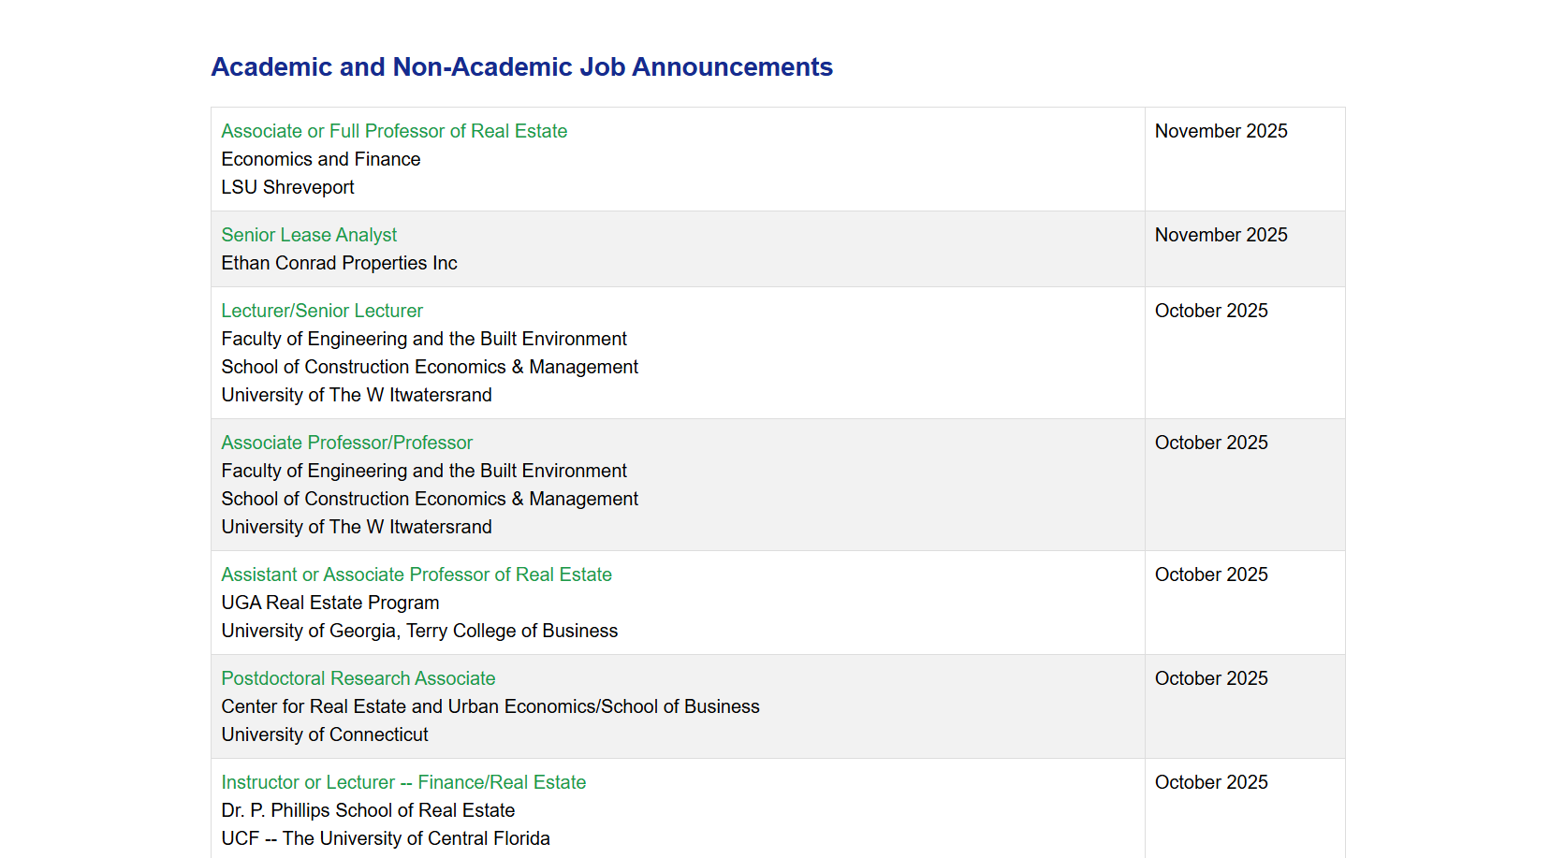Click the October 2025 date for Instructor or Lecturer
The width and height of the screenshot is (1550, 858).
(1211, 782)
